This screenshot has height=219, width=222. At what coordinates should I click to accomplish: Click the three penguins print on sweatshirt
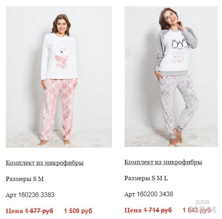(179, 44)
